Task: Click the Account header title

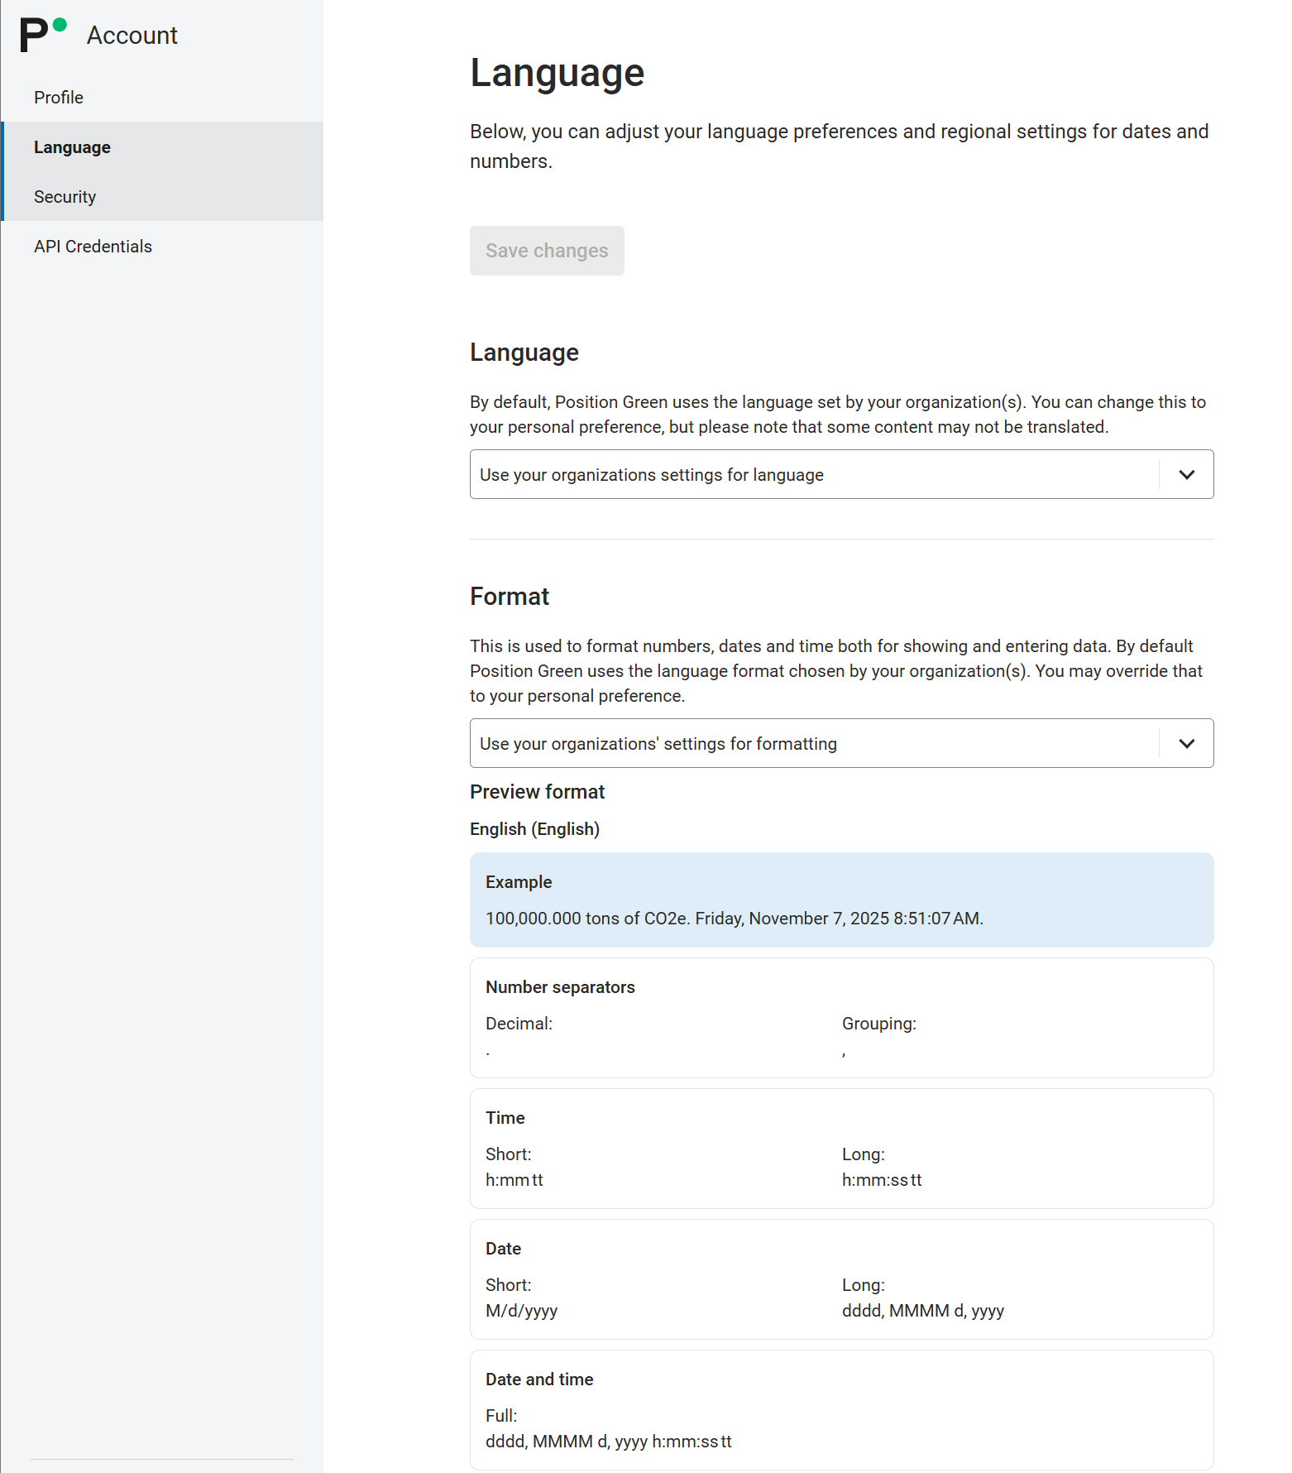Action: tap(132, 36)
